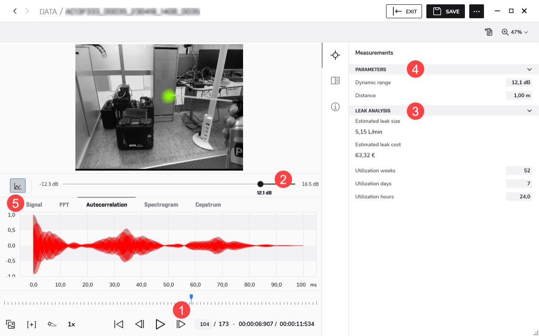
Task: Step forward one frame
Action: 181,324
